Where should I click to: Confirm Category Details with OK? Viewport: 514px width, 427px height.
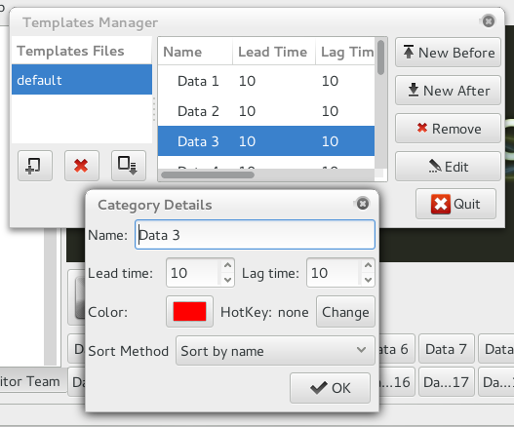pyautogui.click(x=330, y=388)
